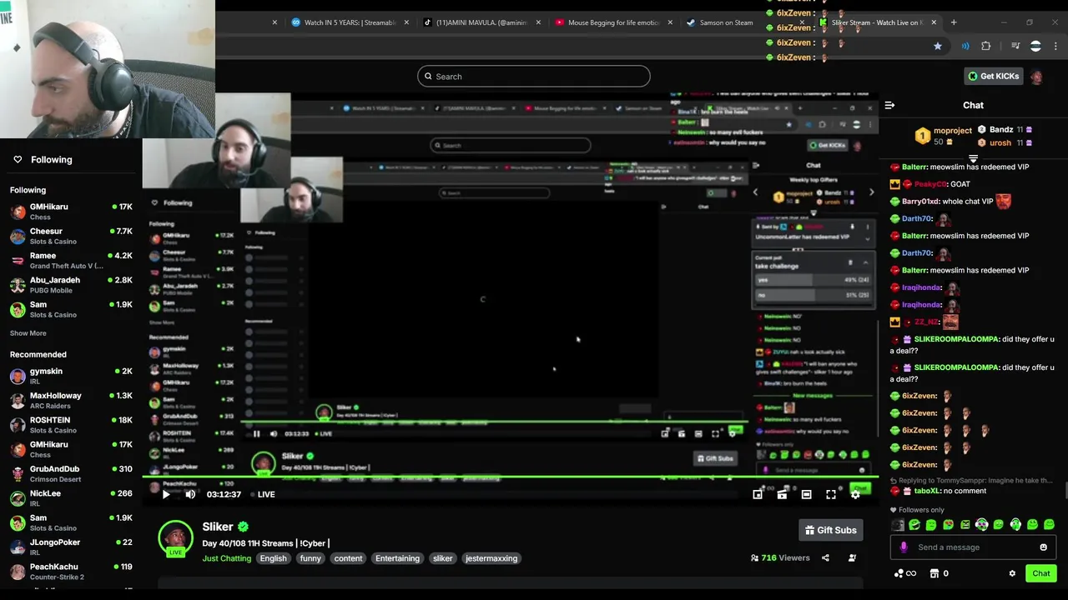Send message with green Chat button
The image size is (1068, 600).
[x=1040, y=573]
